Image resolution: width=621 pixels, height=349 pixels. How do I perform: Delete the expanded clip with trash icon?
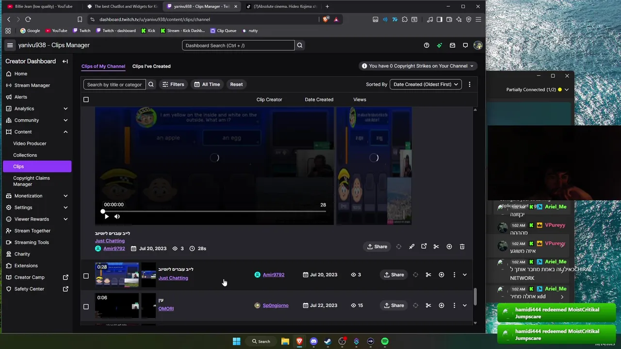pyautogui.click(x=462, y=247)
